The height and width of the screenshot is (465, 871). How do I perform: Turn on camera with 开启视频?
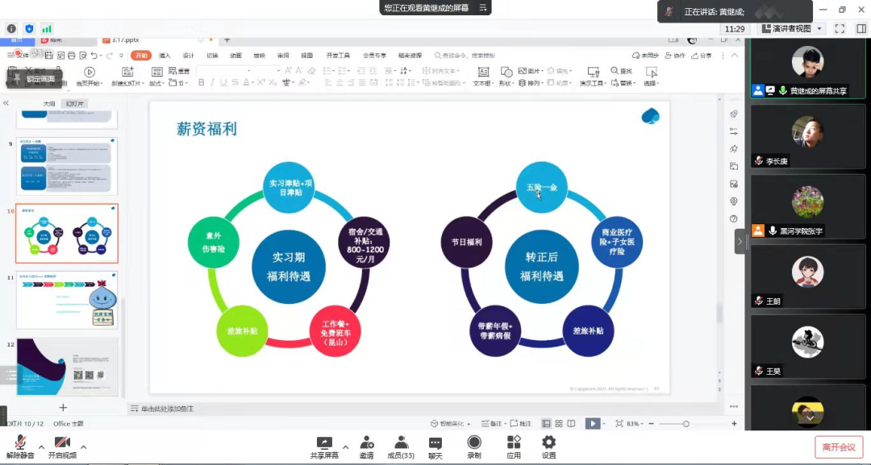pos(62,444)
